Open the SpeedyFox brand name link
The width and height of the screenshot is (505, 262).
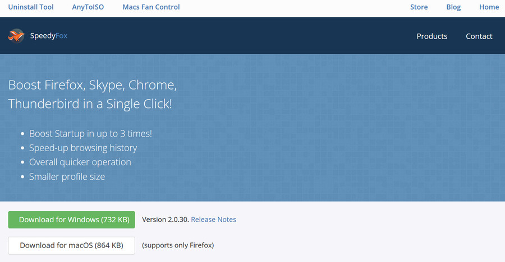[49, 36]
